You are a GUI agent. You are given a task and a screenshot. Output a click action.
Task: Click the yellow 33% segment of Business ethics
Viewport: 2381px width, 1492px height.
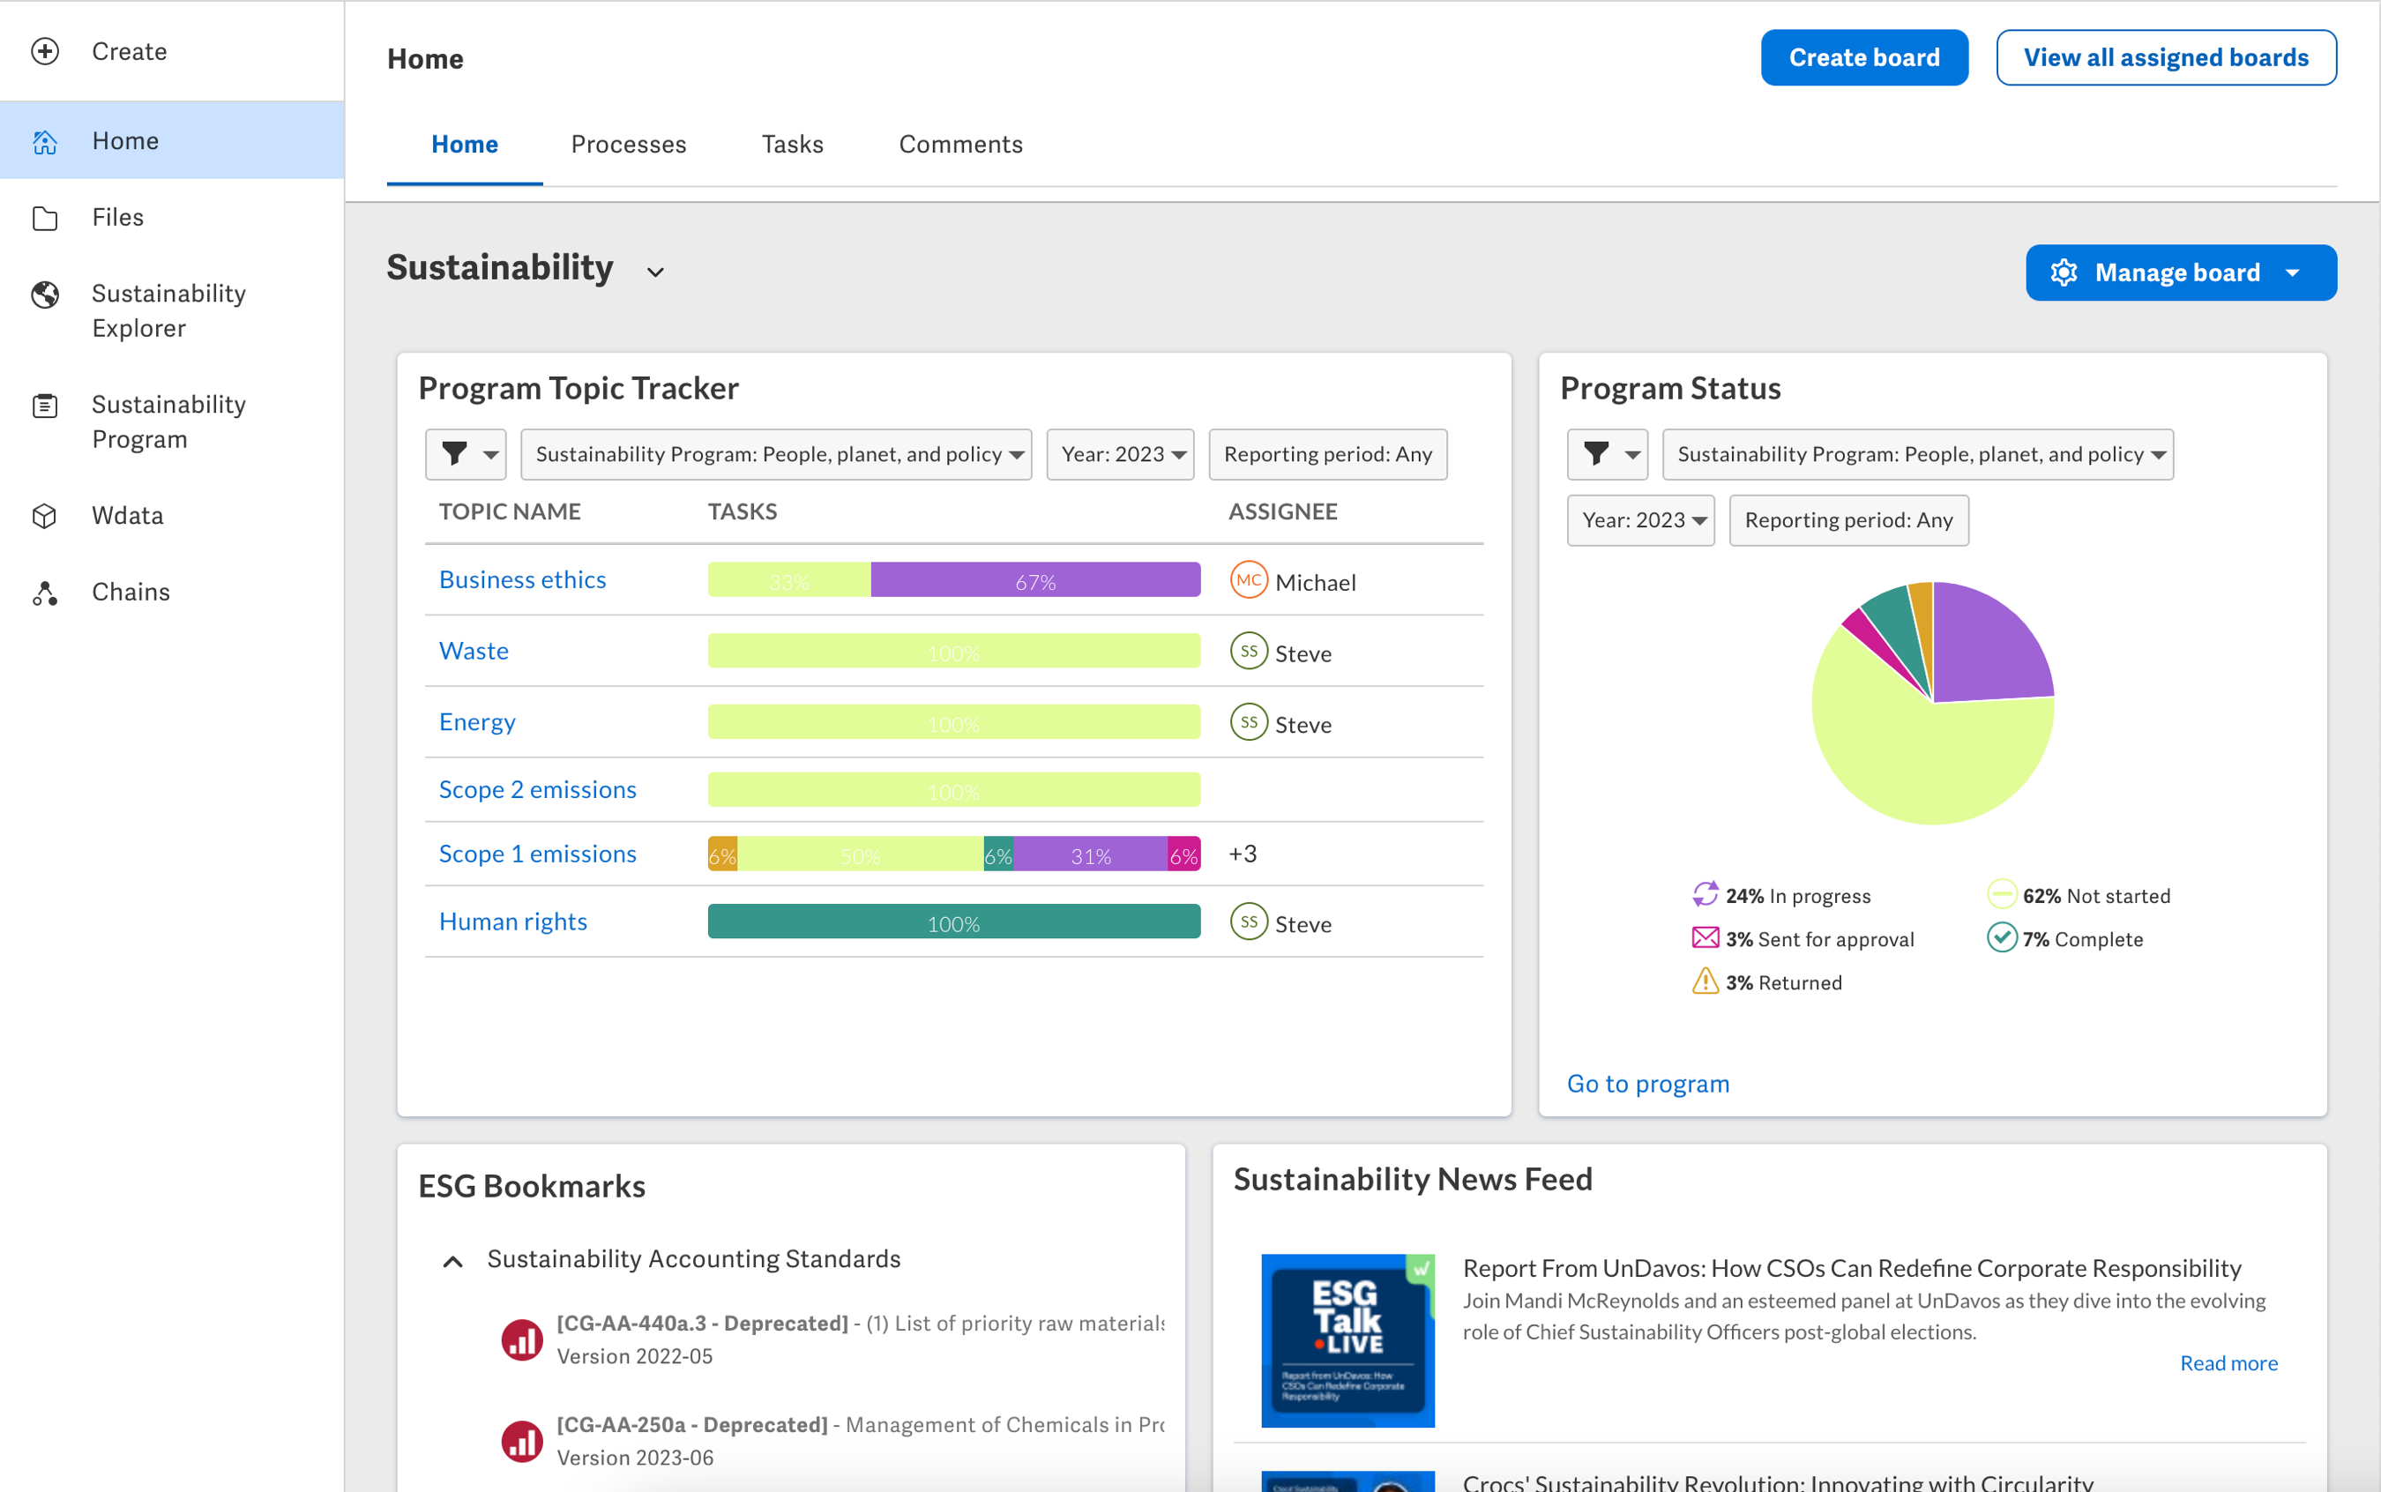tap(789, 579)
